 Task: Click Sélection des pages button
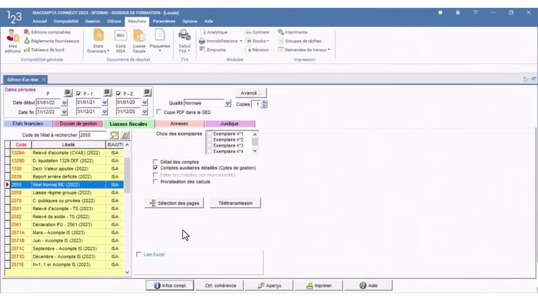point(174,203)
